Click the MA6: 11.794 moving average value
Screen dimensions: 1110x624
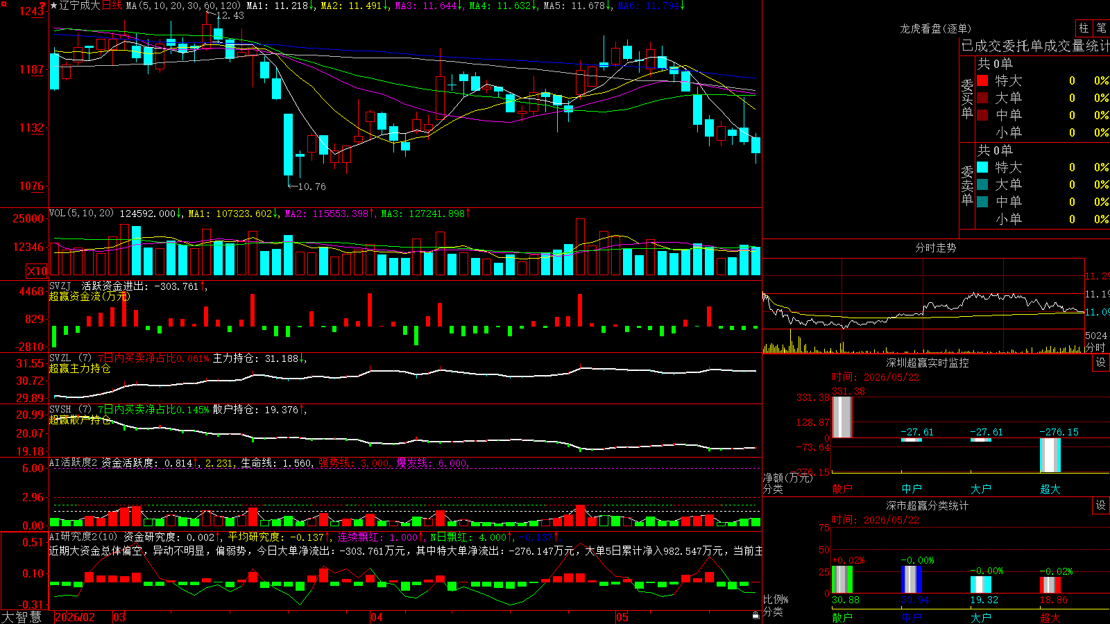point(651,6)
